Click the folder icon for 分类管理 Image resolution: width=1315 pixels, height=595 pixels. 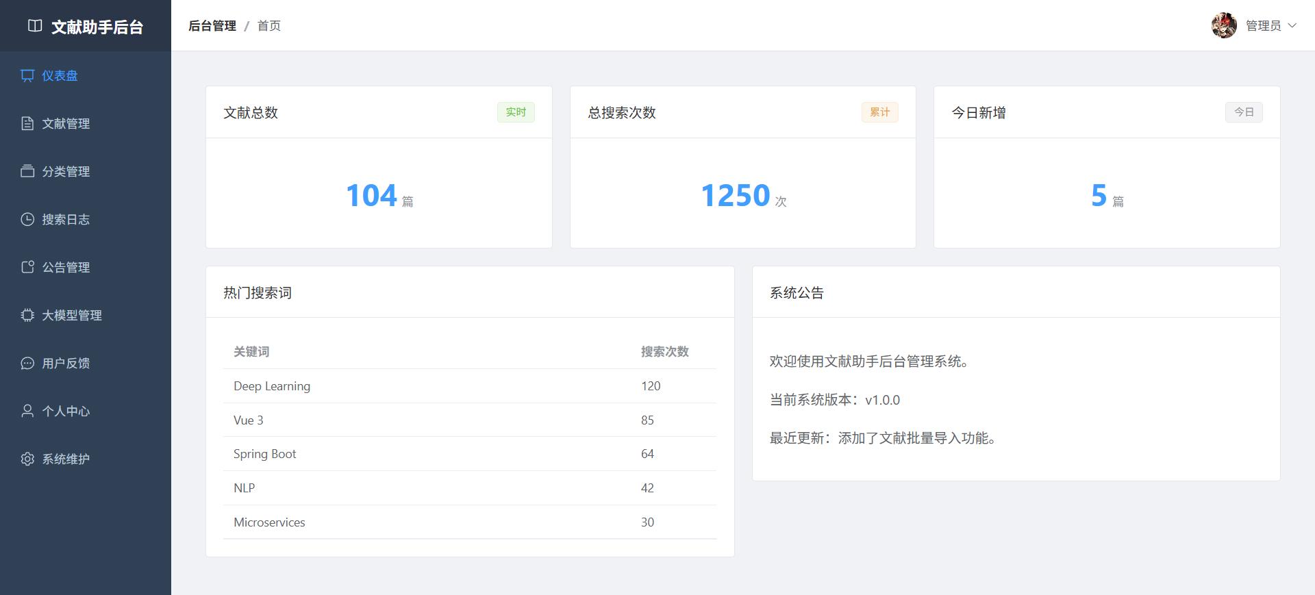click(27, 171)
